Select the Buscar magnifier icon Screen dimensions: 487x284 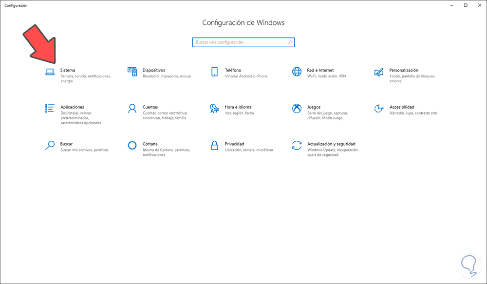click(x=50, y=145)
